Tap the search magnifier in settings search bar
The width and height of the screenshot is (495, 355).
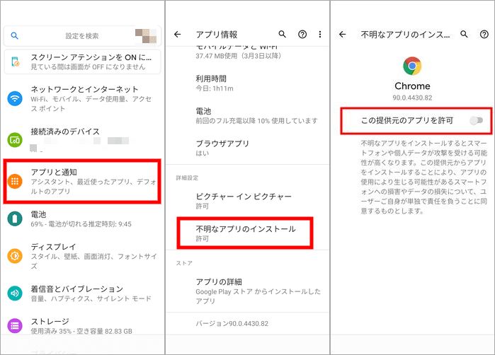tap(15, 35)
